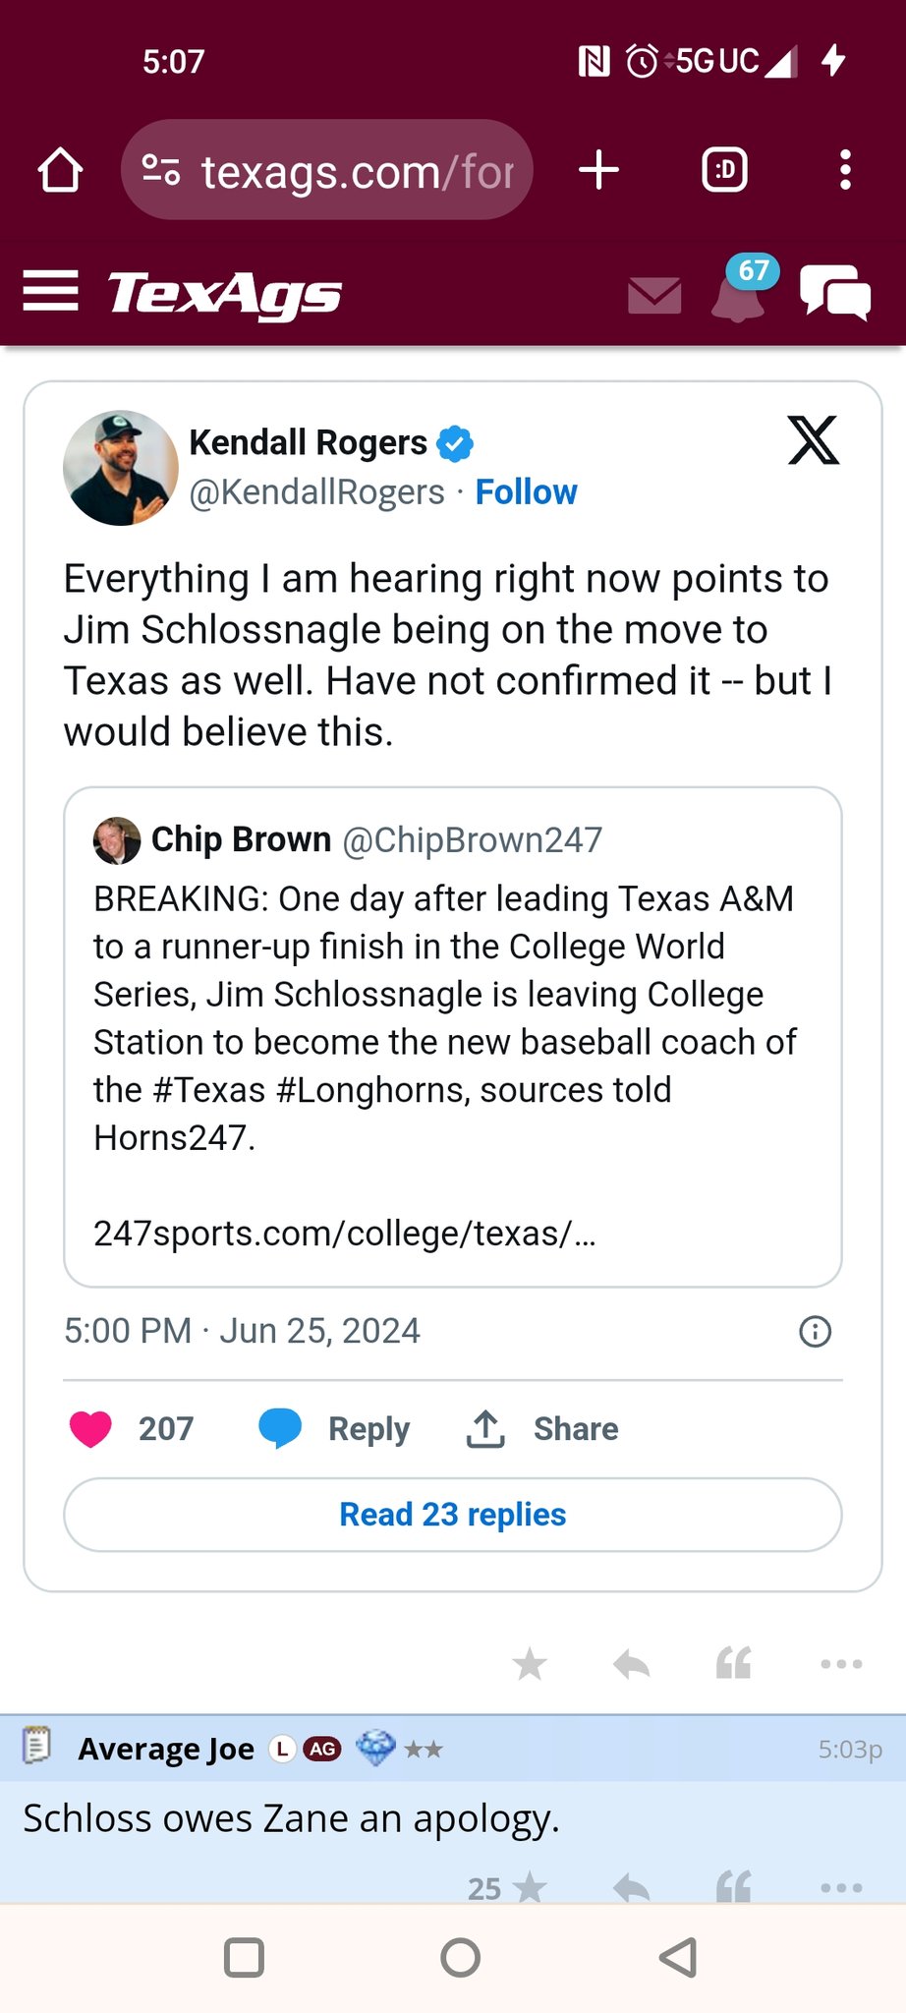Open a new browser tab
The height and width of the screenshot is (2013, 906).
pos(598,170)
